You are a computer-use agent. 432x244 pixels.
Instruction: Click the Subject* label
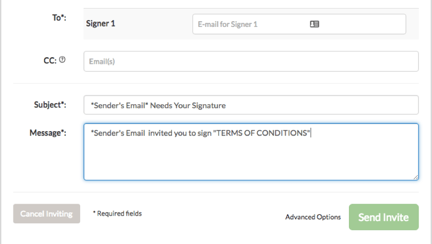[x=50, y=105]
